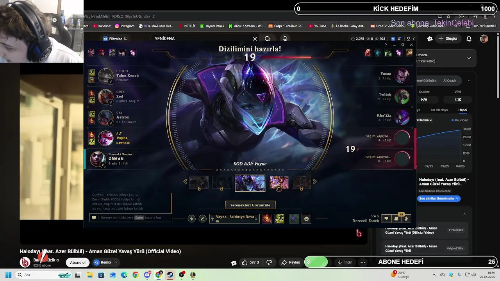Select the pink Vayne skin thumbnail
Viewport: 500px width, 281px height.
tap(279, 183)
